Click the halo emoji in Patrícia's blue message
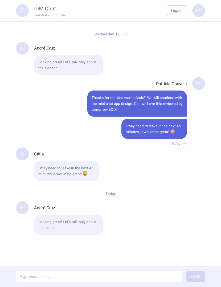The image size is (221, 287). pyautogui.click(x=173, y=132)
